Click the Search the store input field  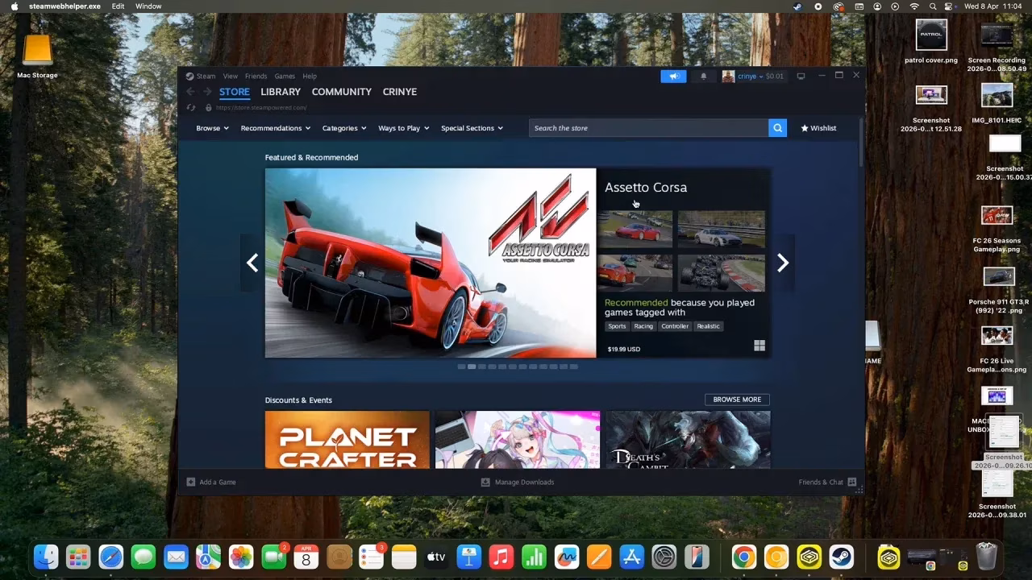tap(637, 127)
